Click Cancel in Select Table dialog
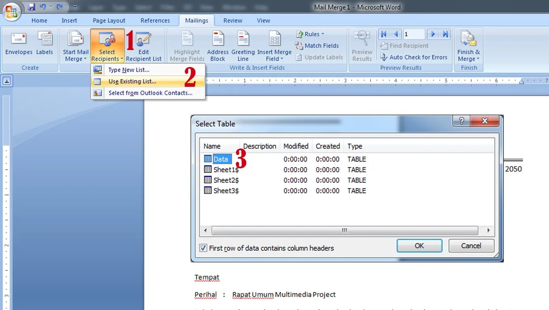The width and height of the screenshot is (549, 310). (471, 245)
